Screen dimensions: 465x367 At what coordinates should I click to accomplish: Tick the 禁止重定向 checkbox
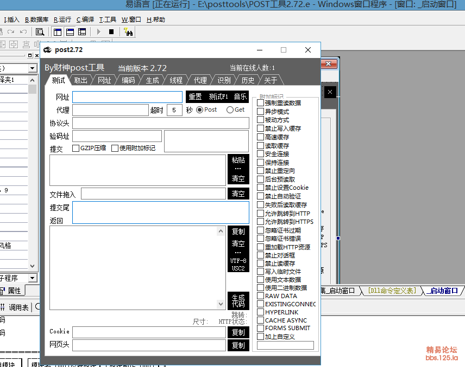[261, 171]
